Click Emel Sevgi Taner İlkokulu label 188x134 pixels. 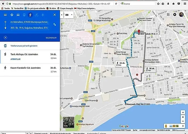pyautogui.click(x=121, y=53)
